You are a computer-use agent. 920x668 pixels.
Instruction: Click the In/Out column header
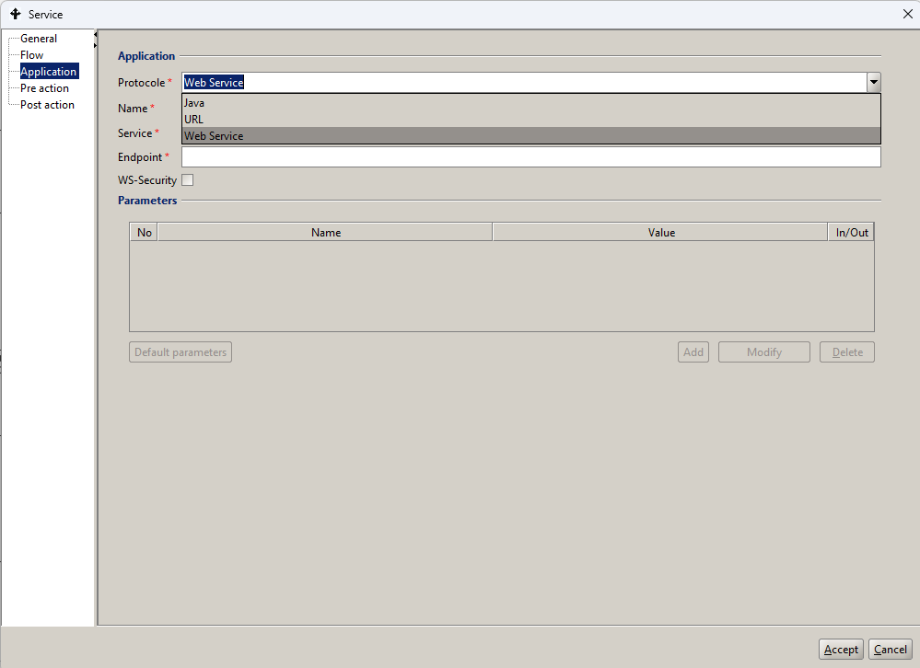point(852,233)
